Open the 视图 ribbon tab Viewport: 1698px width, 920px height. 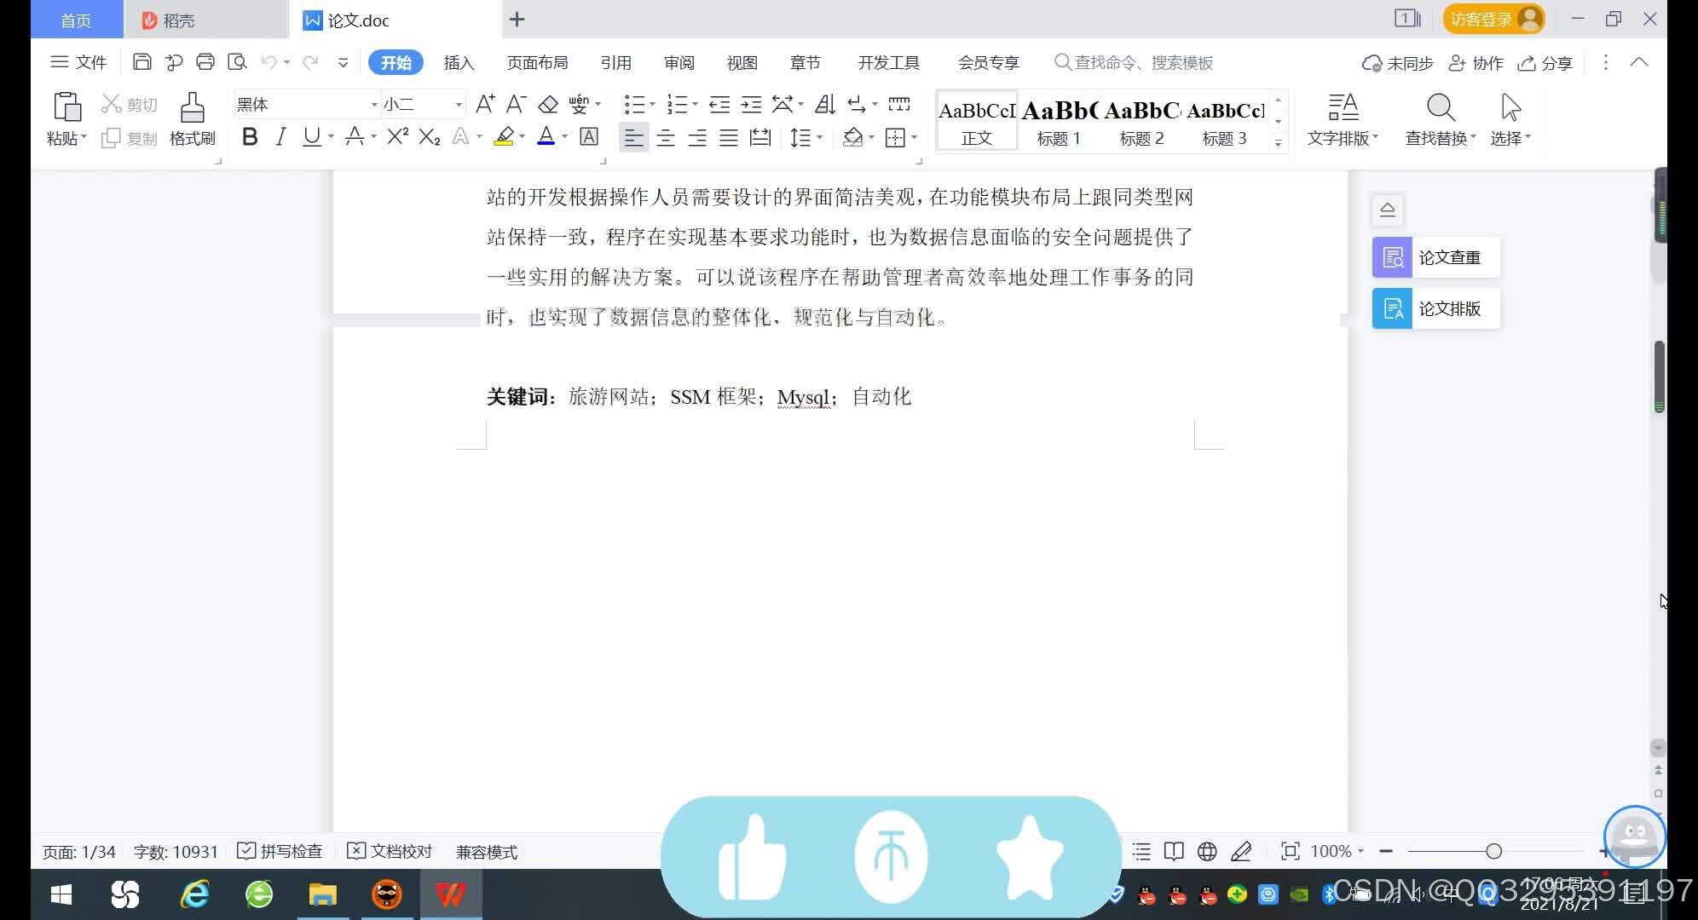click(x=742, y=63)
